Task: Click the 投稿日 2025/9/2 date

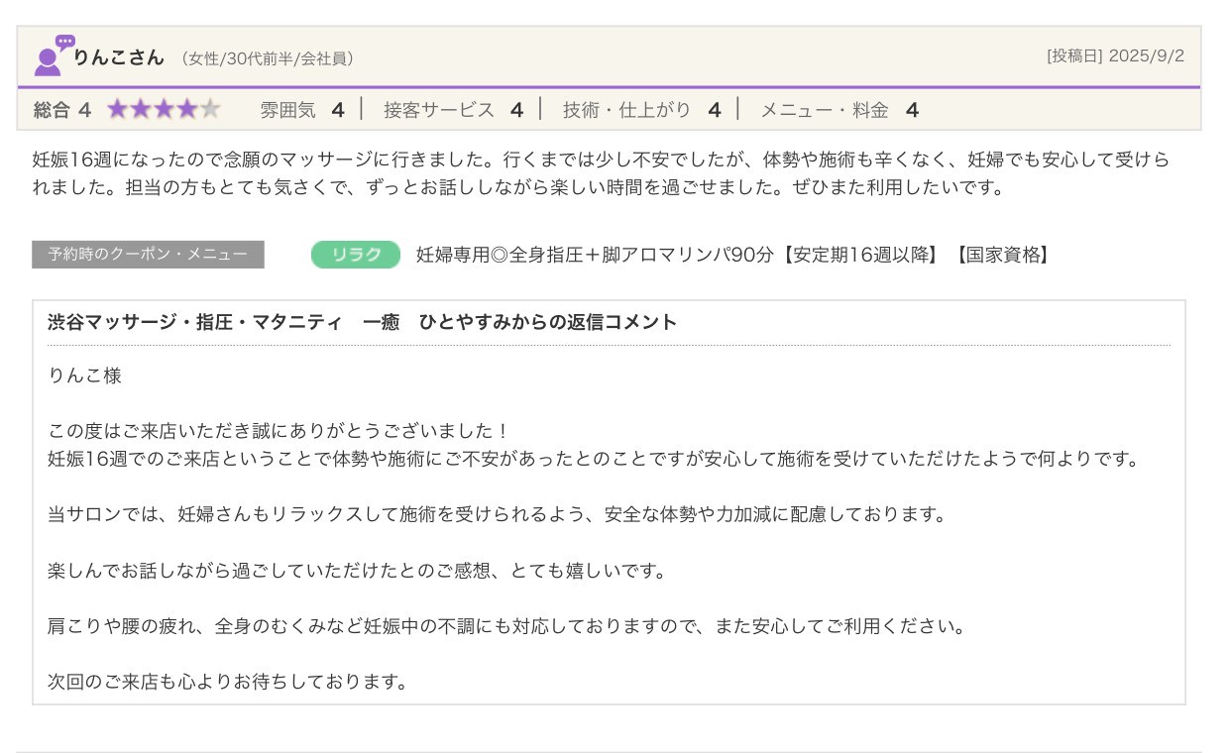Action: 1115,56
